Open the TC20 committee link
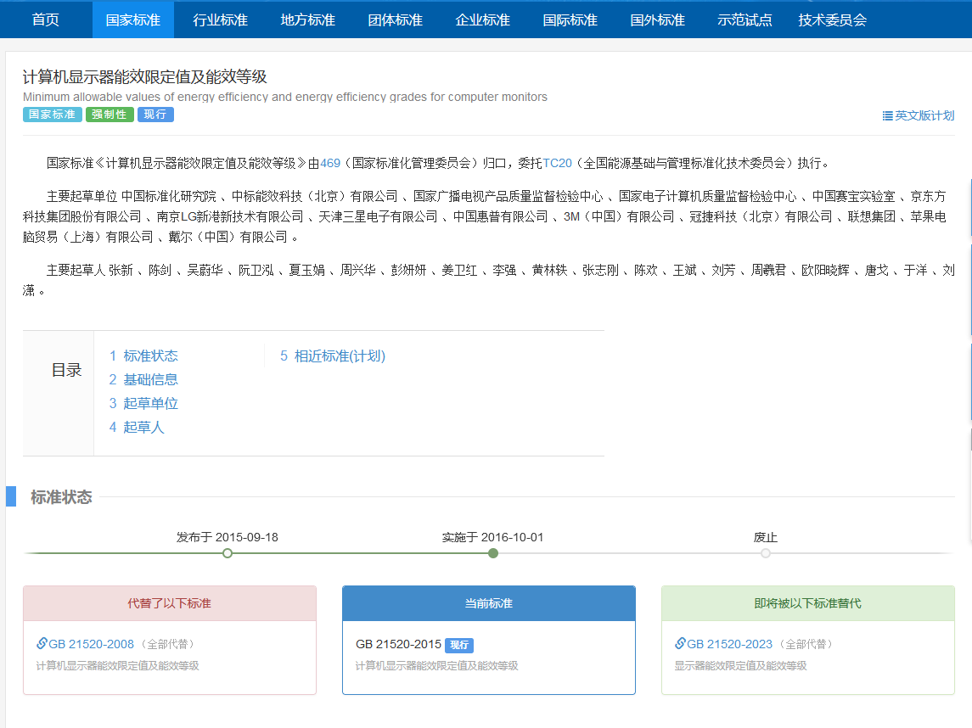 coord(558,163)
